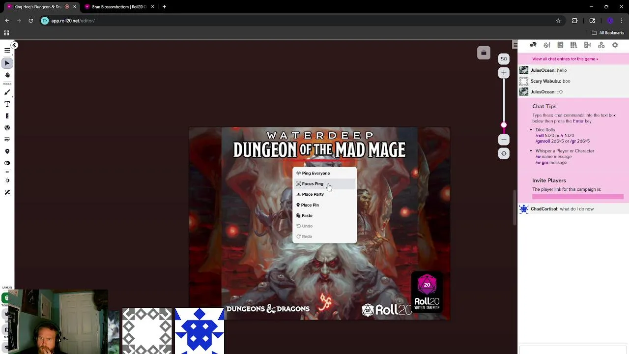Open the Collections tab
Viewport: 629px width, 354px height.
[601, 45]
